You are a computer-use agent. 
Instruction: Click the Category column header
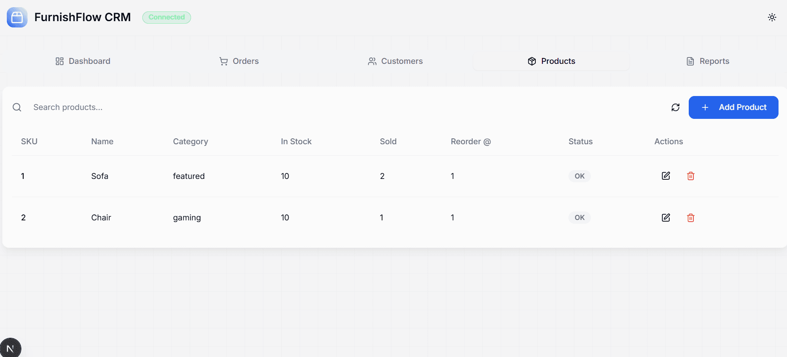[x=191, y=142]
